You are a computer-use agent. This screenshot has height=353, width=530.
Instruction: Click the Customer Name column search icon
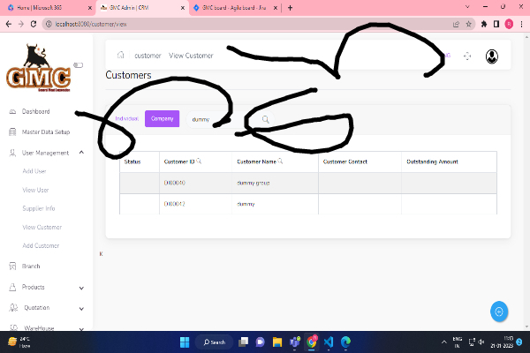(x=280, y=161)
